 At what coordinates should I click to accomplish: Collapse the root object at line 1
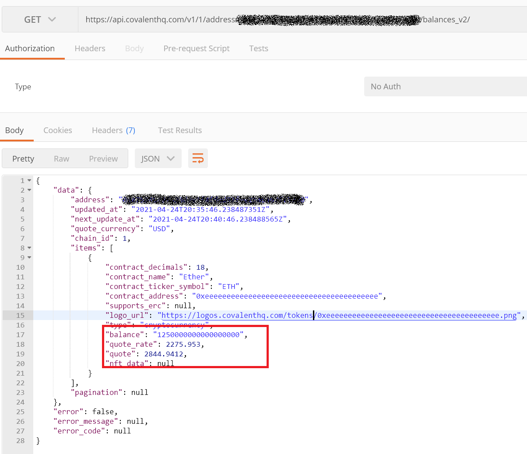(x=29, y=180)
